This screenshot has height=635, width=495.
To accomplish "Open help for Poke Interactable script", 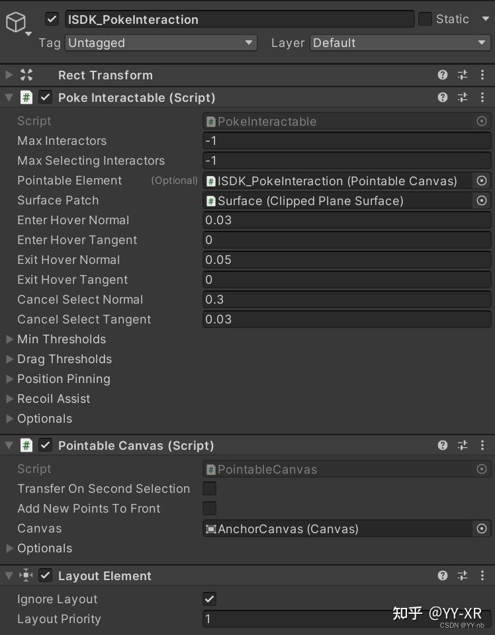I will (x=443, y=98).
